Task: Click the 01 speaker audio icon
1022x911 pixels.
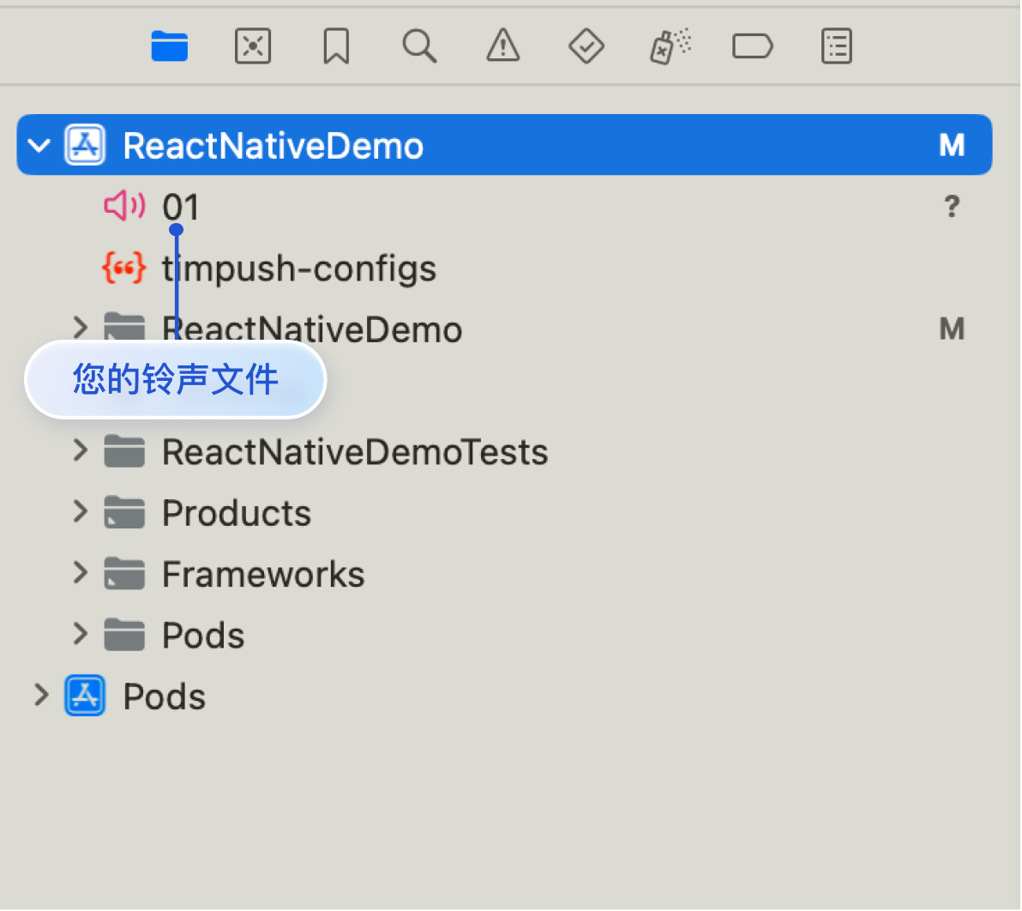Action: (x=123, y=206)
